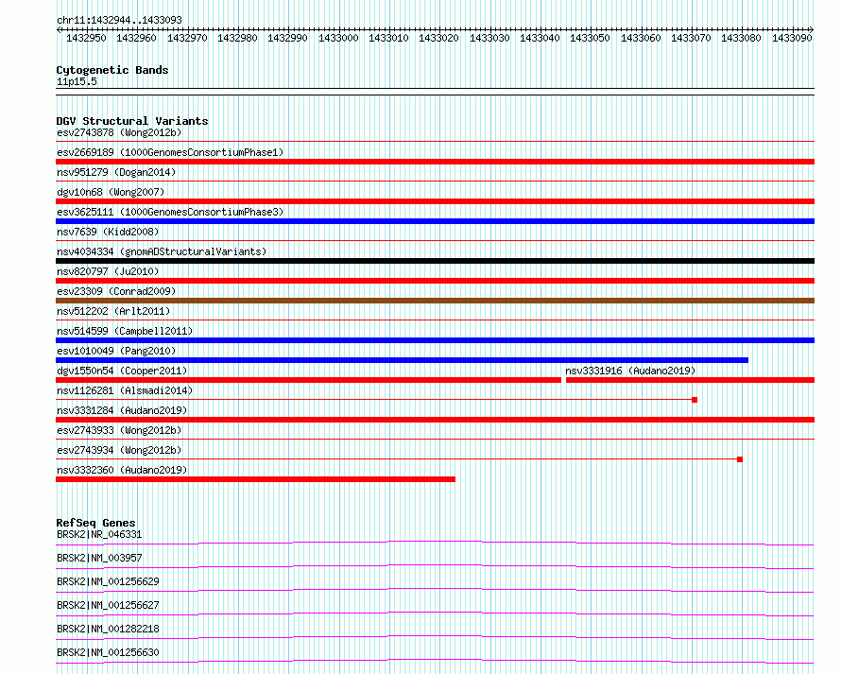
Task: Click the chr11:1432944..1433093 region label
Action: [119, 21]
